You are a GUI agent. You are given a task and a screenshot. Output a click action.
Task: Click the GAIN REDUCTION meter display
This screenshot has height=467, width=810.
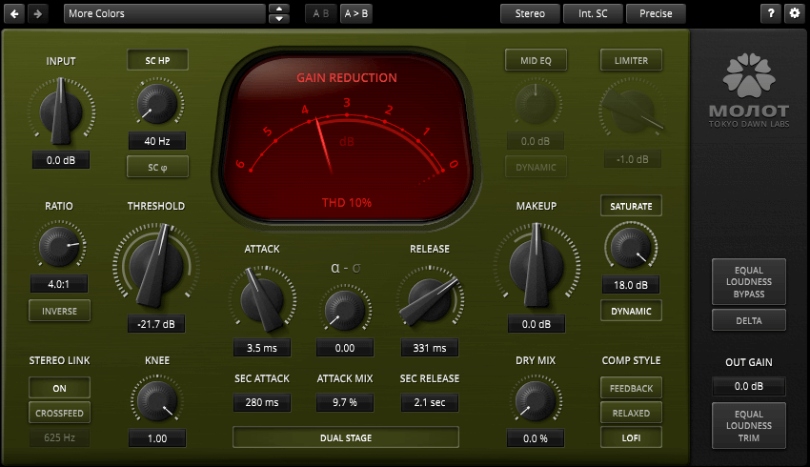(347, 137)
